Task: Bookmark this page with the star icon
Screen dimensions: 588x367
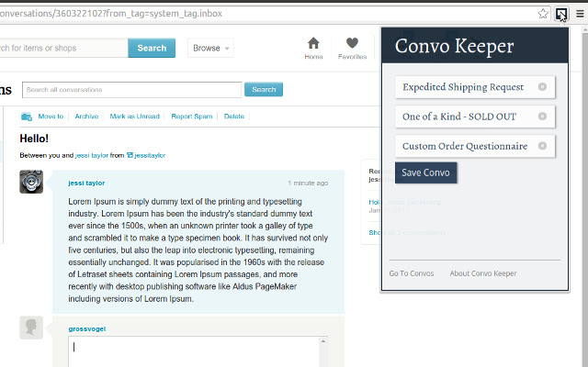Action: [x=544, y=13]
